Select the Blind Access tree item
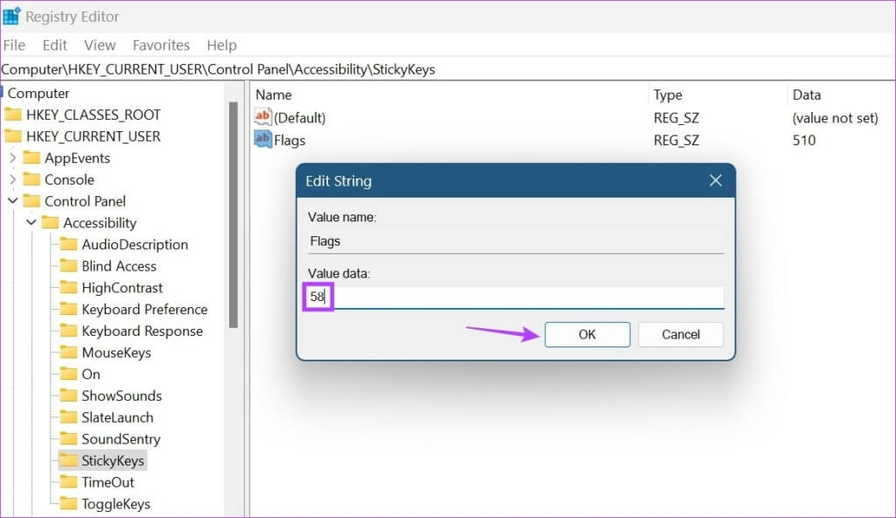The image size is (896, 518). point(118,266)
